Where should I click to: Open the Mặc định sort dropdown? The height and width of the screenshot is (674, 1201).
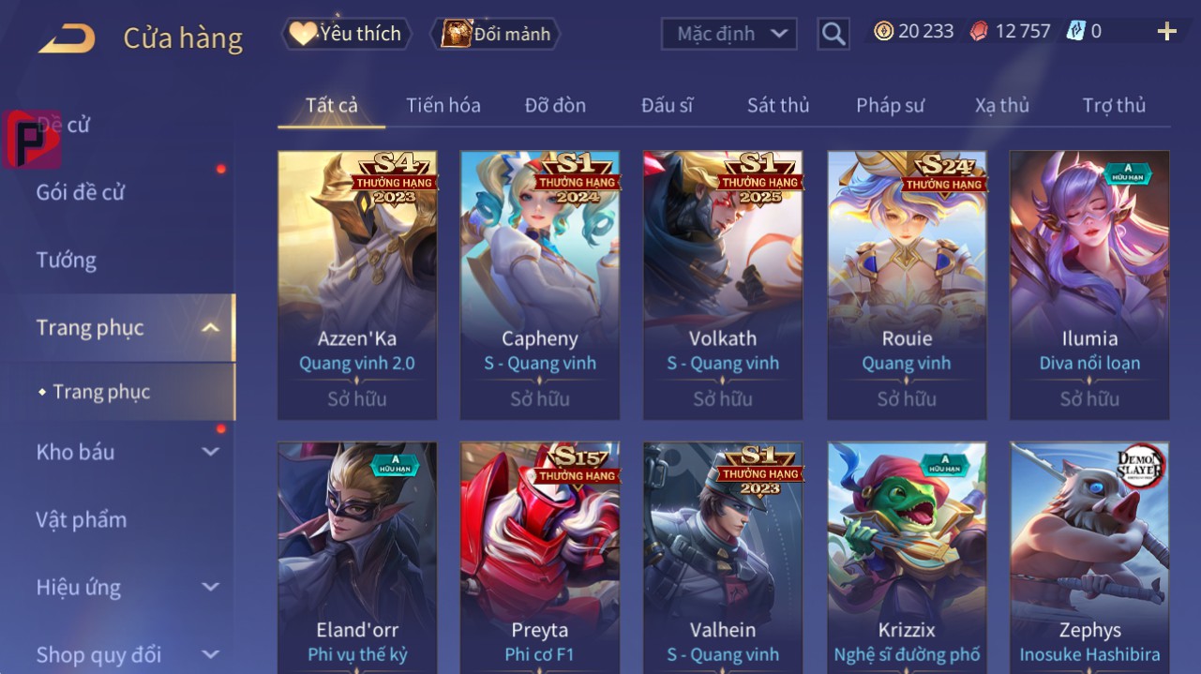click(729, 34)
